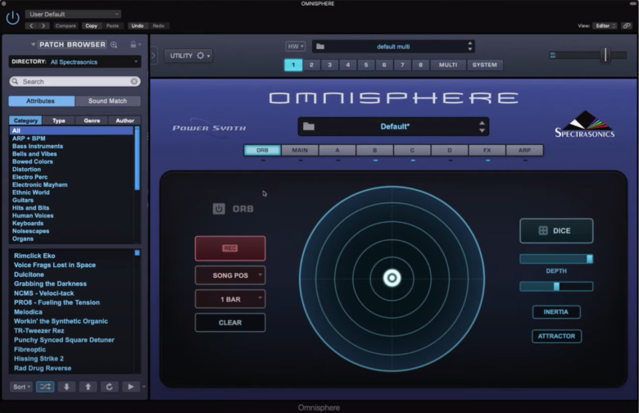This screenshot has height=413, width=639.
Task: Click the orb center puck
Action: 392,278
